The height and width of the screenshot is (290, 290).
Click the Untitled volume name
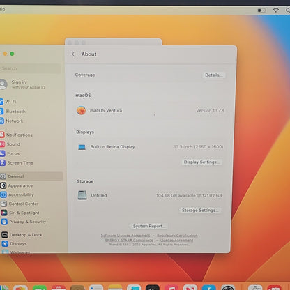[99, 195]
